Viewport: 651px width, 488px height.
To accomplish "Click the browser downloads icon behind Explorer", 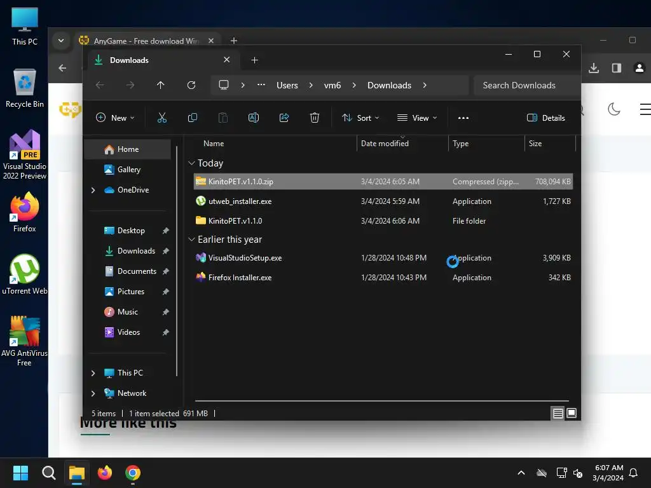I will [x=594, y=68].
